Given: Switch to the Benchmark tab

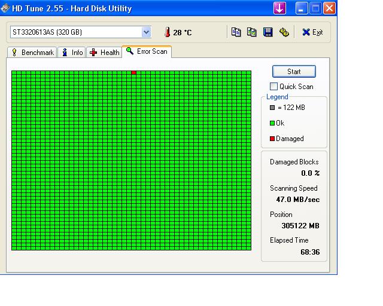Looking at the screenshot, I should click(x=32, y=52).
